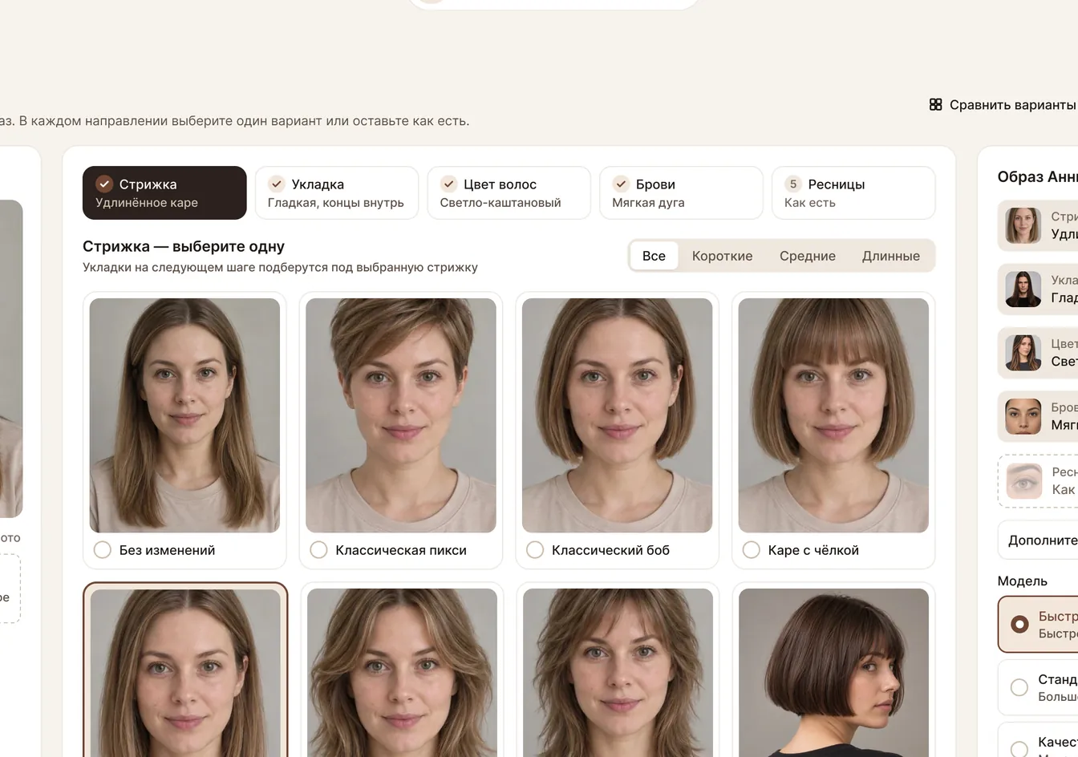Image resolution: width=1078 pixels, height=757 pixels.
Task: Click the Укла… thumbnail in the Образ panel
Action: 1023,289
